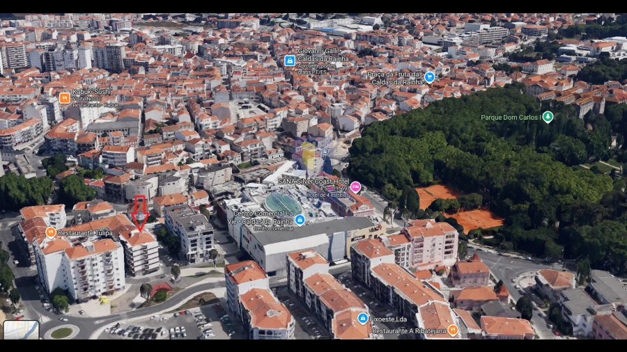
Task: Open the Praça da Fruta blue flag pin
Action: coord(430,77)
